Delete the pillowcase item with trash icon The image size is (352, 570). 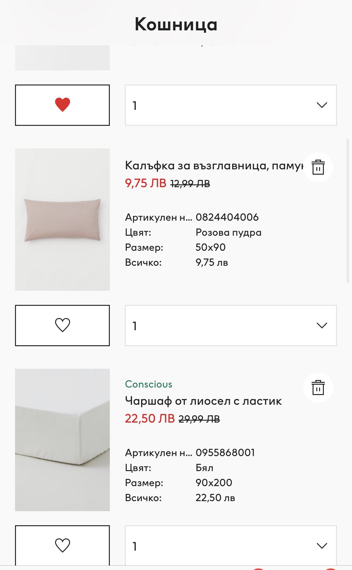[318, 167]
